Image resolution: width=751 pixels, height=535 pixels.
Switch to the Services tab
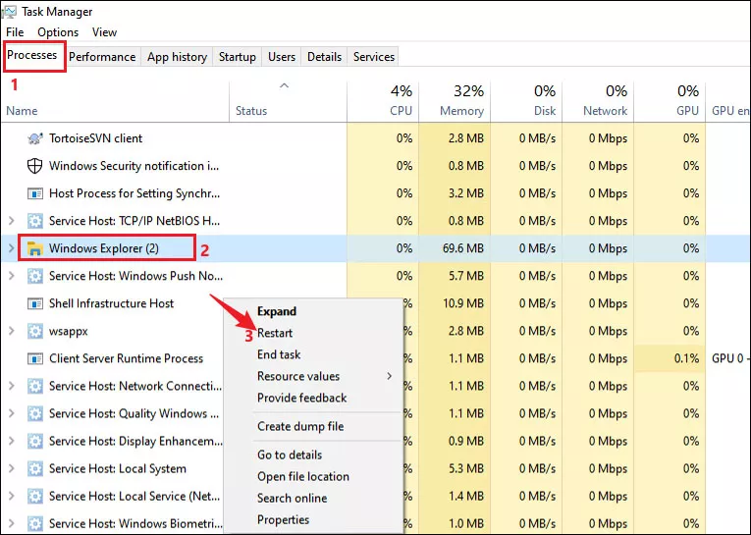pos(374,57)
